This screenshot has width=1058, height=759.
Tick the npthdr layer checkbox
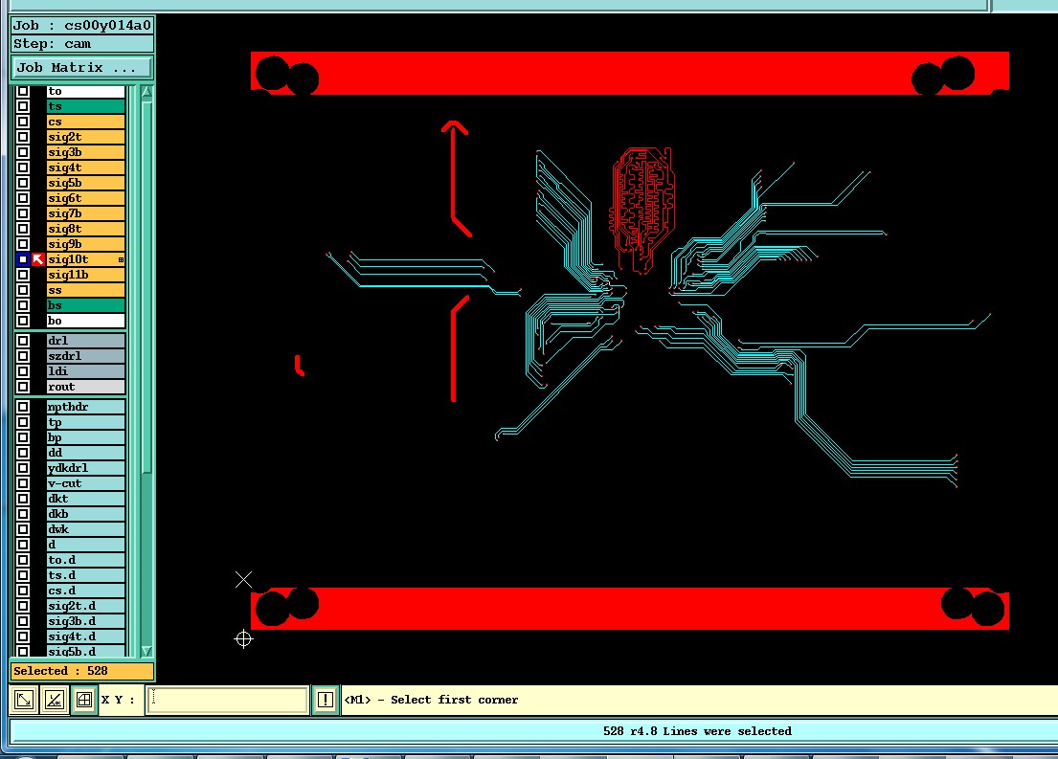pos(23,407)
